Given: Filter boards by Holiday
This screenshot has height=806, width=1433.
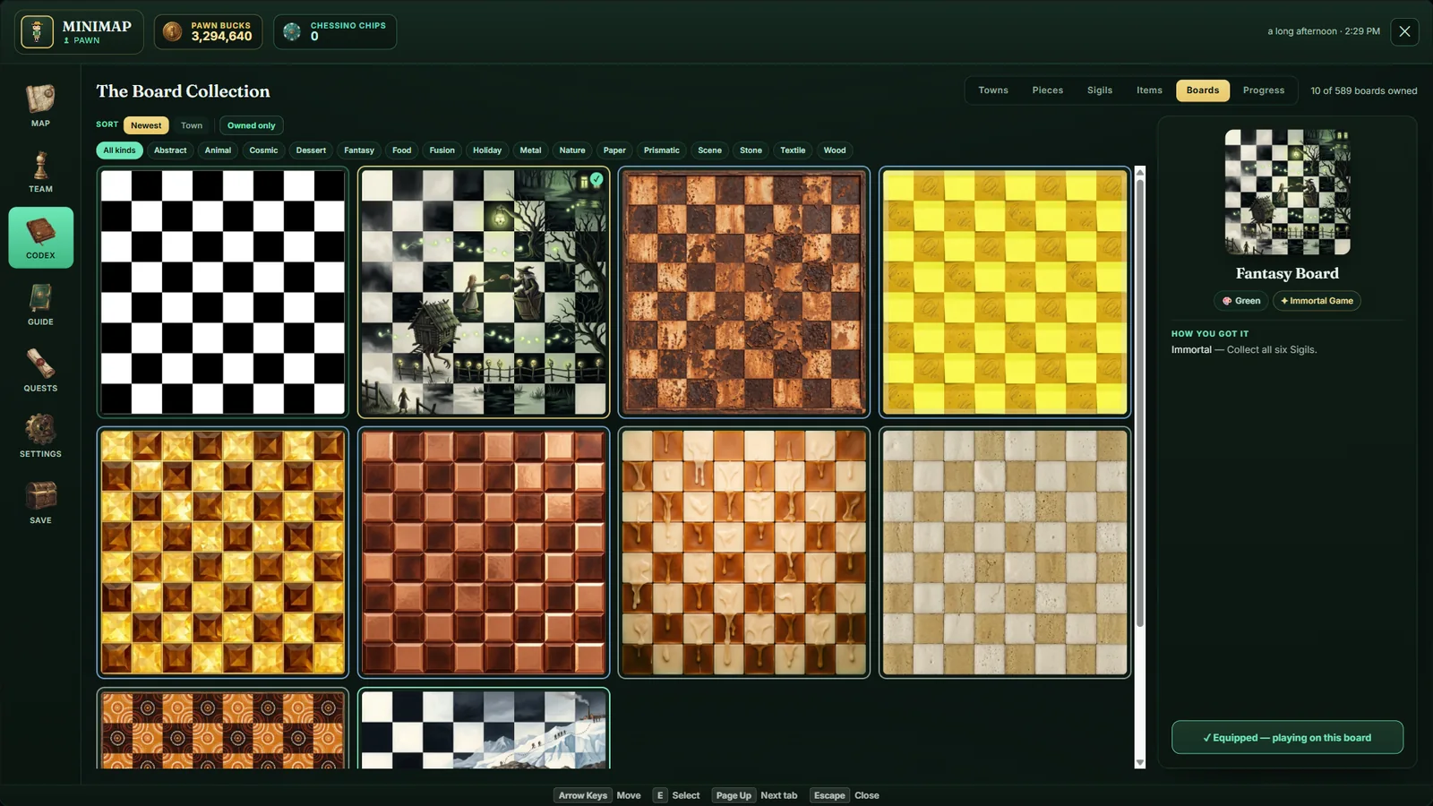Looking at the screenshot, I should point(487,150).
